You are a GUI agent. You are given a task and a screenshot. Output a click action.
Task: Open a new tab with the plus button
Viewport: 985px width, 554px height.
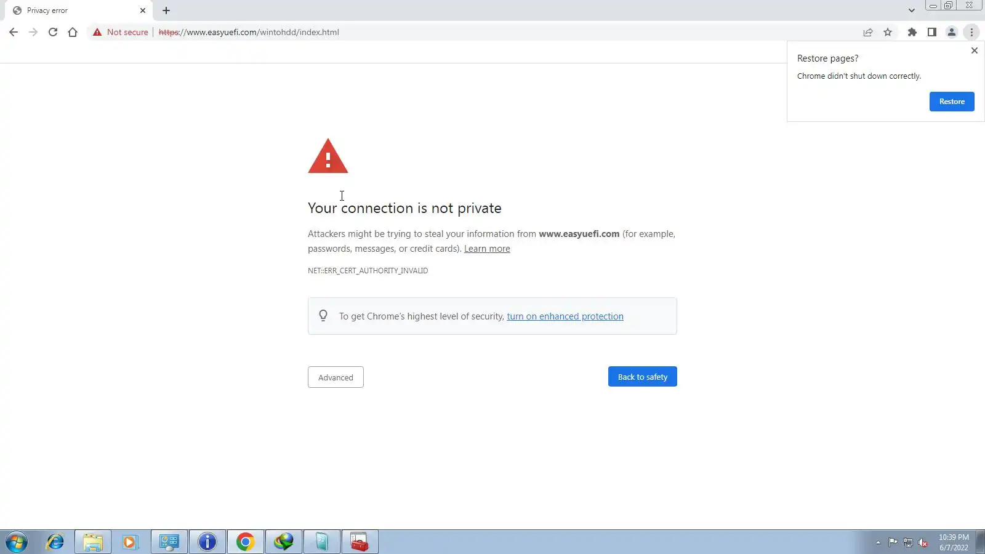point(166,10)
